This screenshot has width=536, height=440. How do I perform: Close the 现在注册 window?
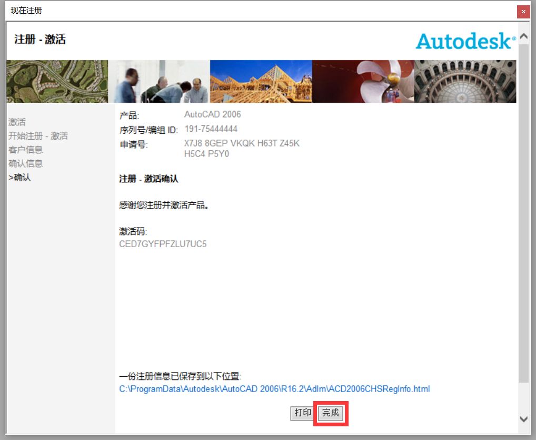pos(523,12)
